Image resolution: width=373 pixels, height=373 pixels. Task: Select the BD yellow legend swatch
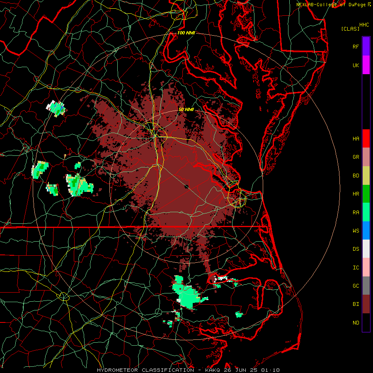pos(366,176)
